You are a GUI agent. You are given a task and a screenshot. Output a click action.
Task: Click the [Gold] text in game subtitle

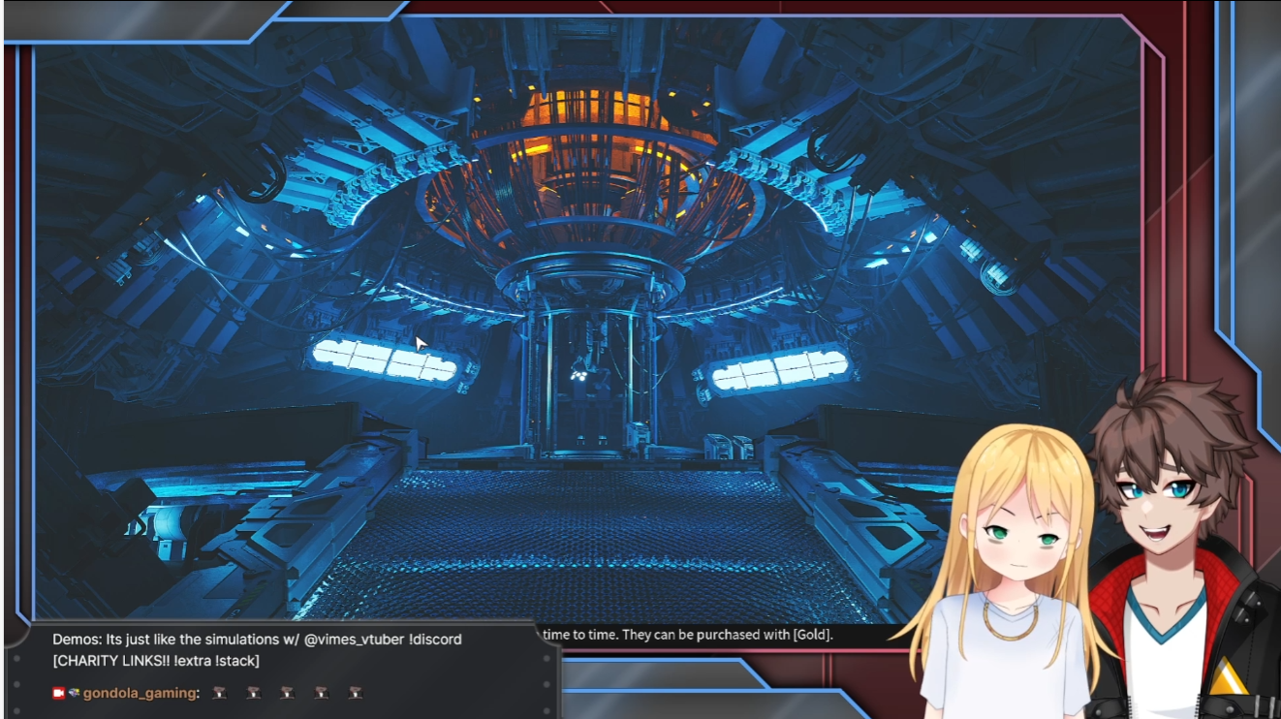pos(813,635)
